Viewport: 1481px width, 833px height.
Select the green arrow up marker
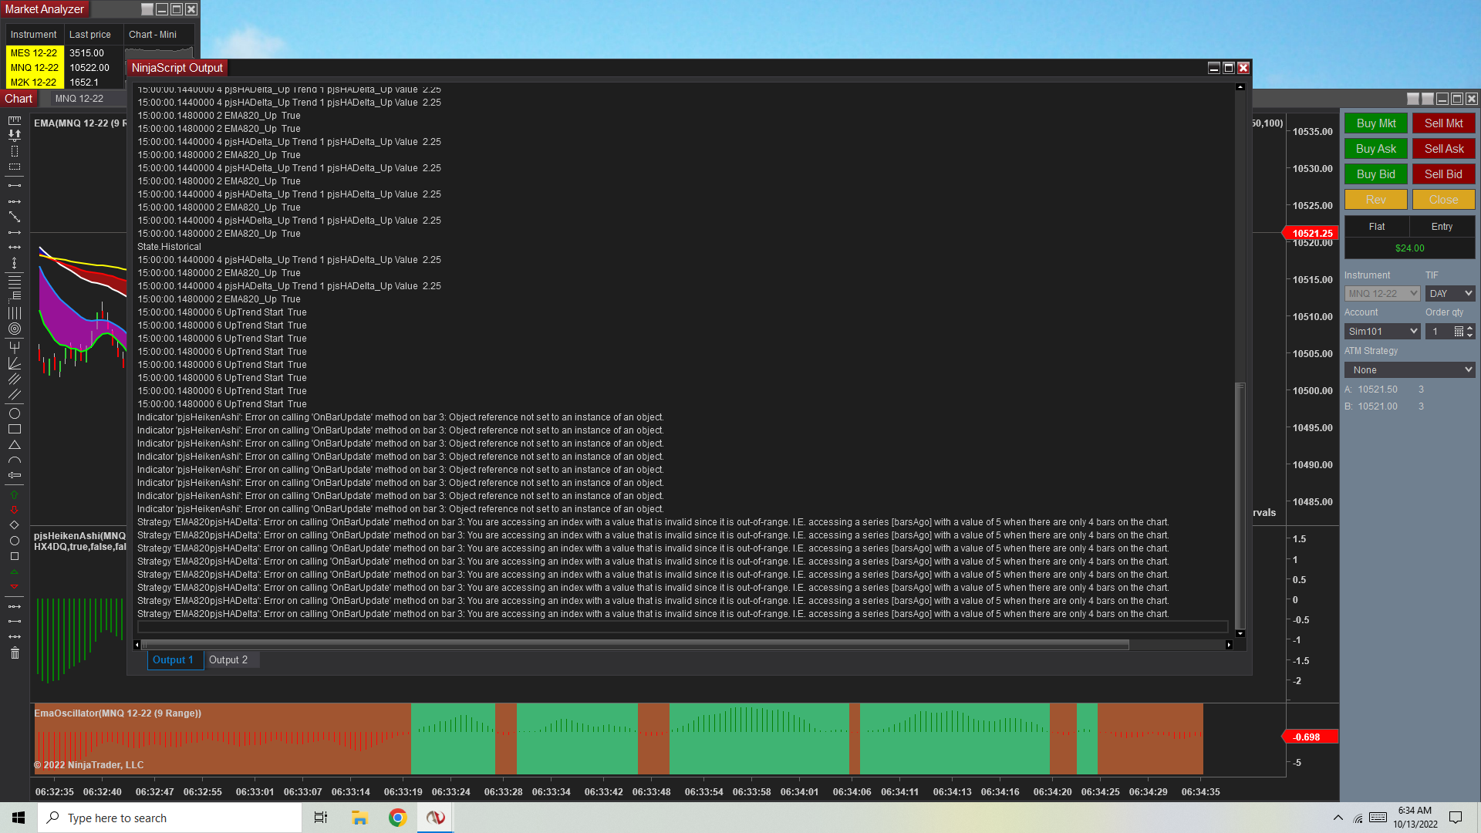click(14, 494)
